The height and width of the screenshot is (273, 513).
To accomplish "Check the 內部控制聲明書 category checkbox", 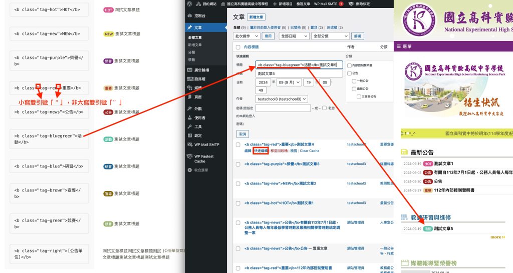I will coord(349,65).
